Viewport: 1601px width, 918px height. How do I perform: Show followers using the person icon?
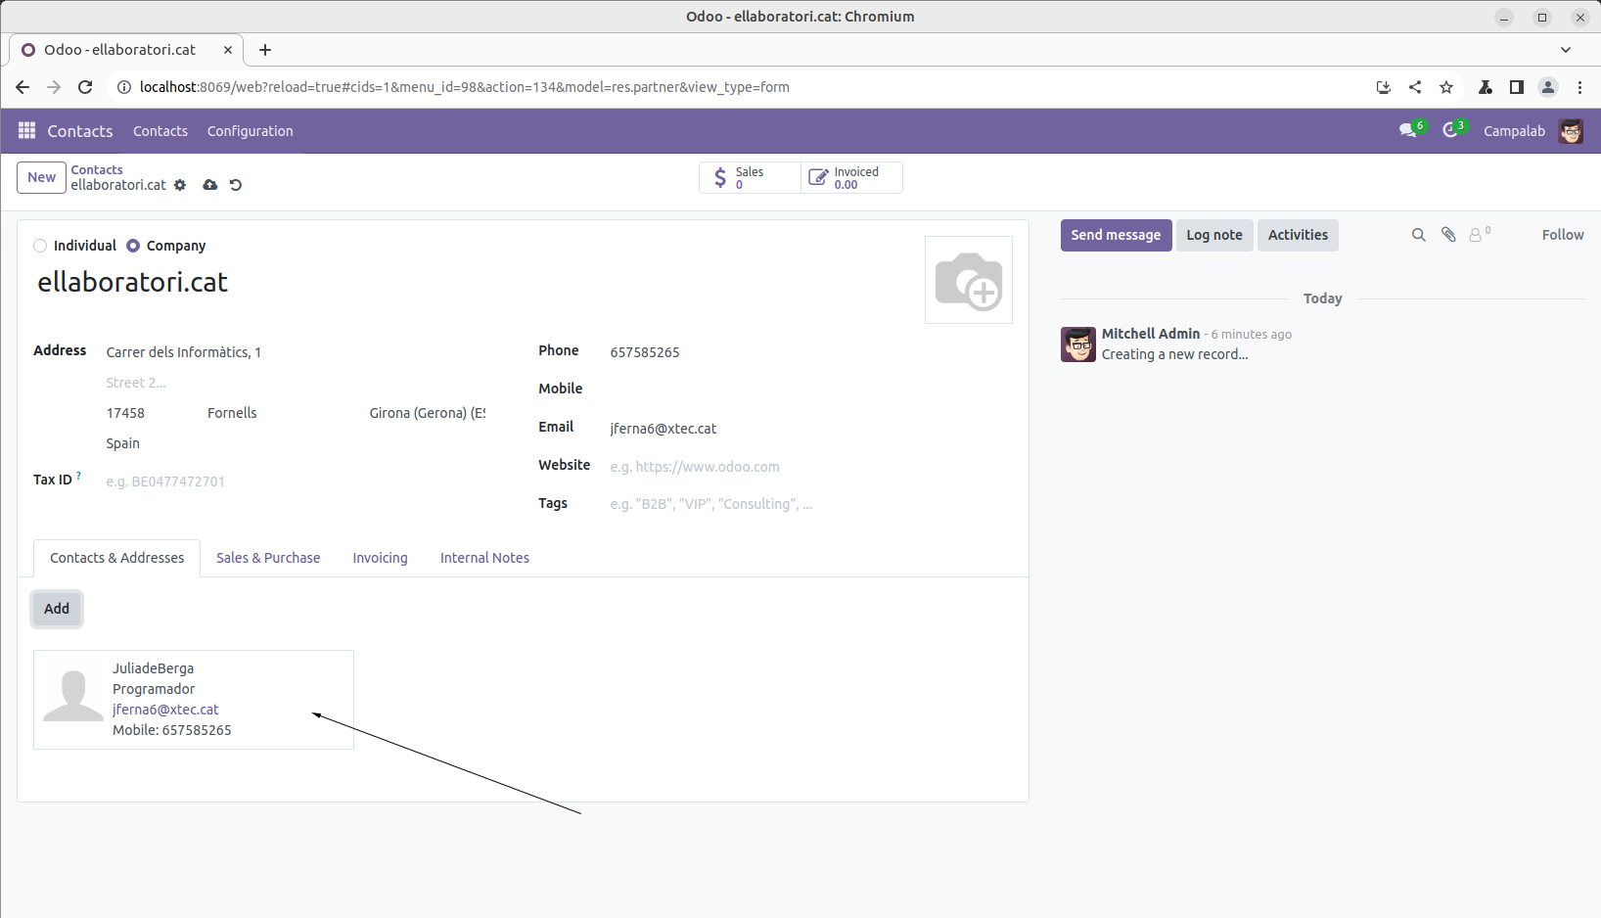(1476, 235)
